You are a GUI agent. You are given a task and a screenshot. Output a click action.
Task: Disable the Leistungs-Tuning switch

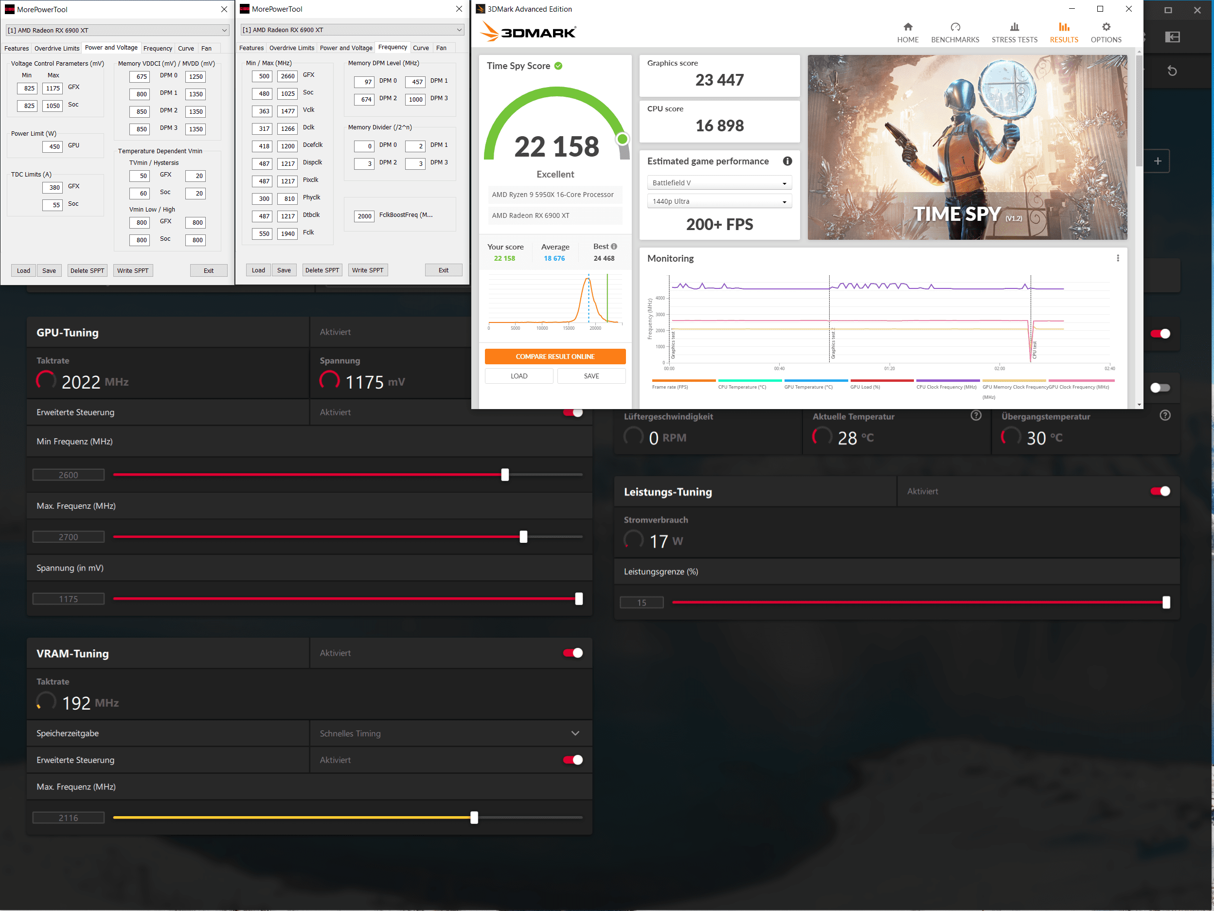(1159, 491)
